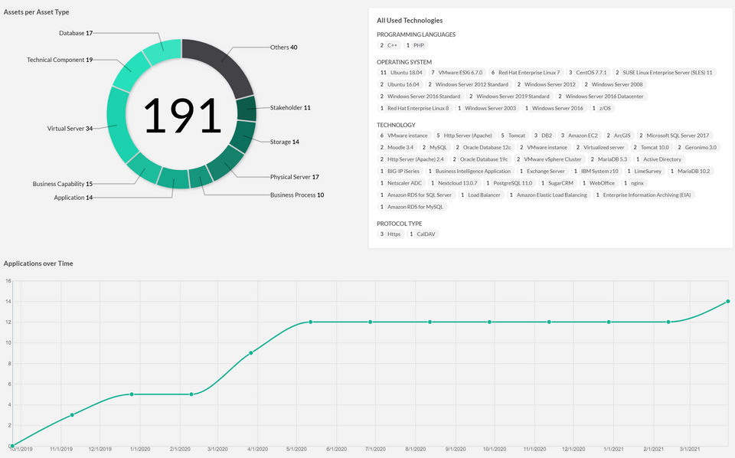Click the BIG-IP iSeries tag
735x458 pixels.
coord(400,171)
